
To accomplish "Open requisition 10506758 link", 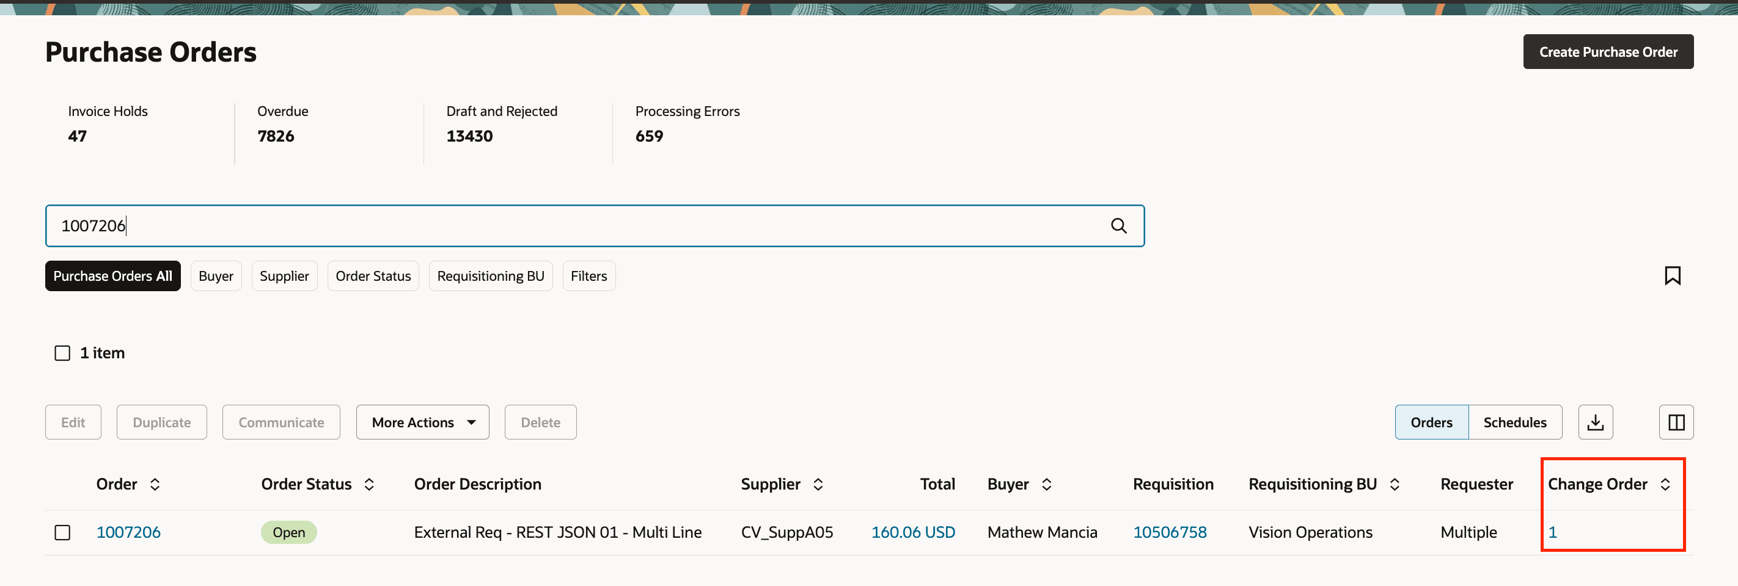I will pos(1170,532).
